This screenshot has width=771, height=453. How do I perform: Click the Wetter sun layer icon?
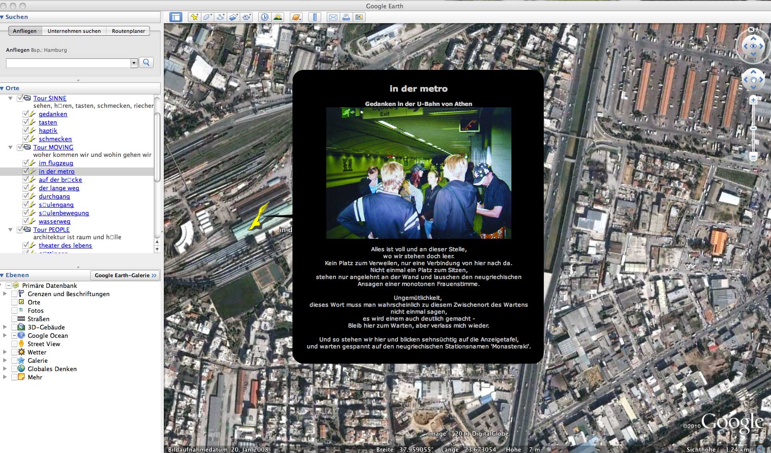21,352
